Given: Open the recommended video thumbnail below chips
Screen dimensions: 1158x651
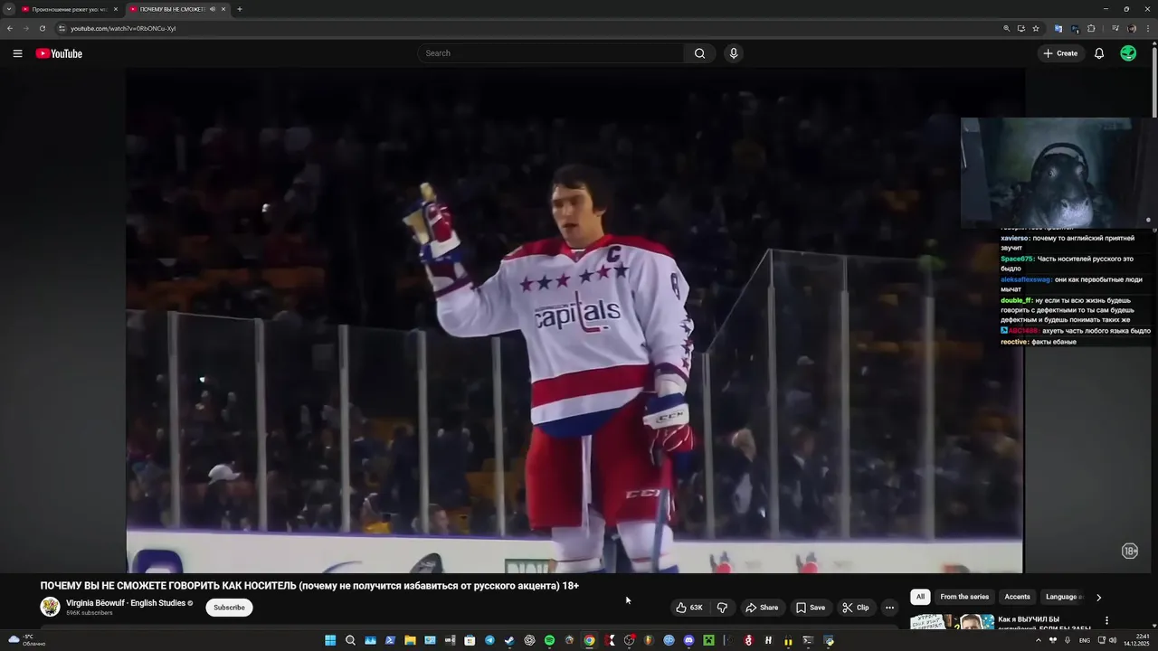Looking at the screenshot, I should click(953, 622).
